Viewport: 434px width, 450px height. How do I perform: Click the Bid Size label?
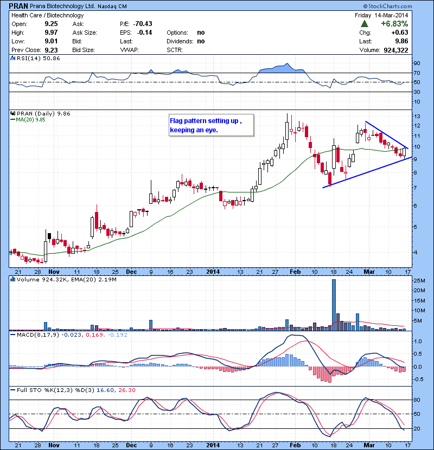tap(84, 50)
